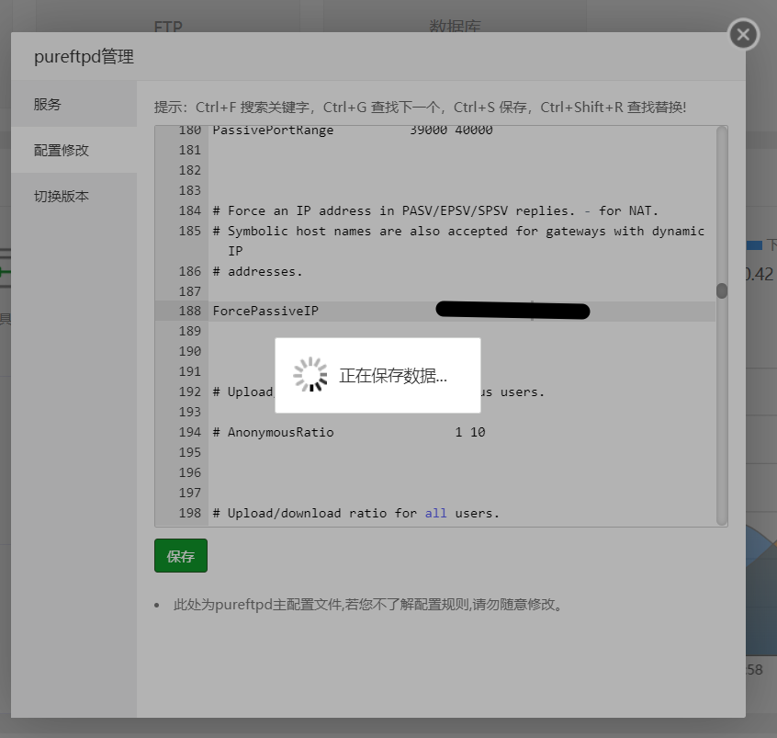Click the '# Force an IP address' line
This screenshot has width=777, height=738.
pos(435,210)
